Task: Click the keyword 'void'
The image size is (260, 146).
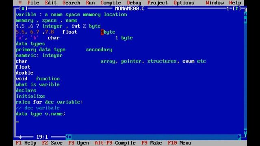Action: coord(22,79)
